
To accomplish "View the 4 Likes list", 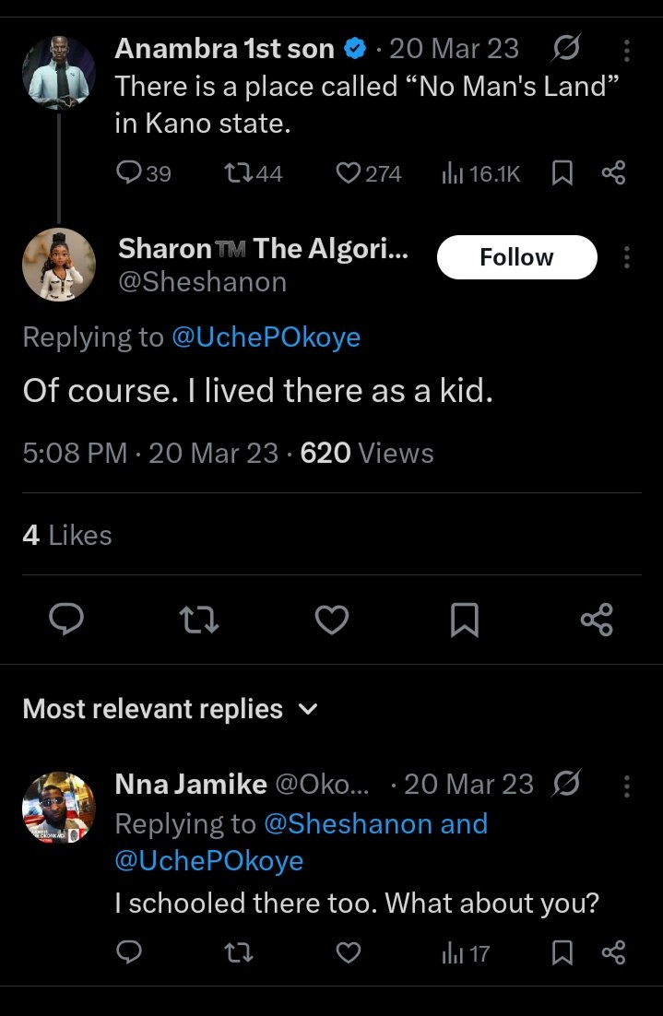I will pos(66,535).
